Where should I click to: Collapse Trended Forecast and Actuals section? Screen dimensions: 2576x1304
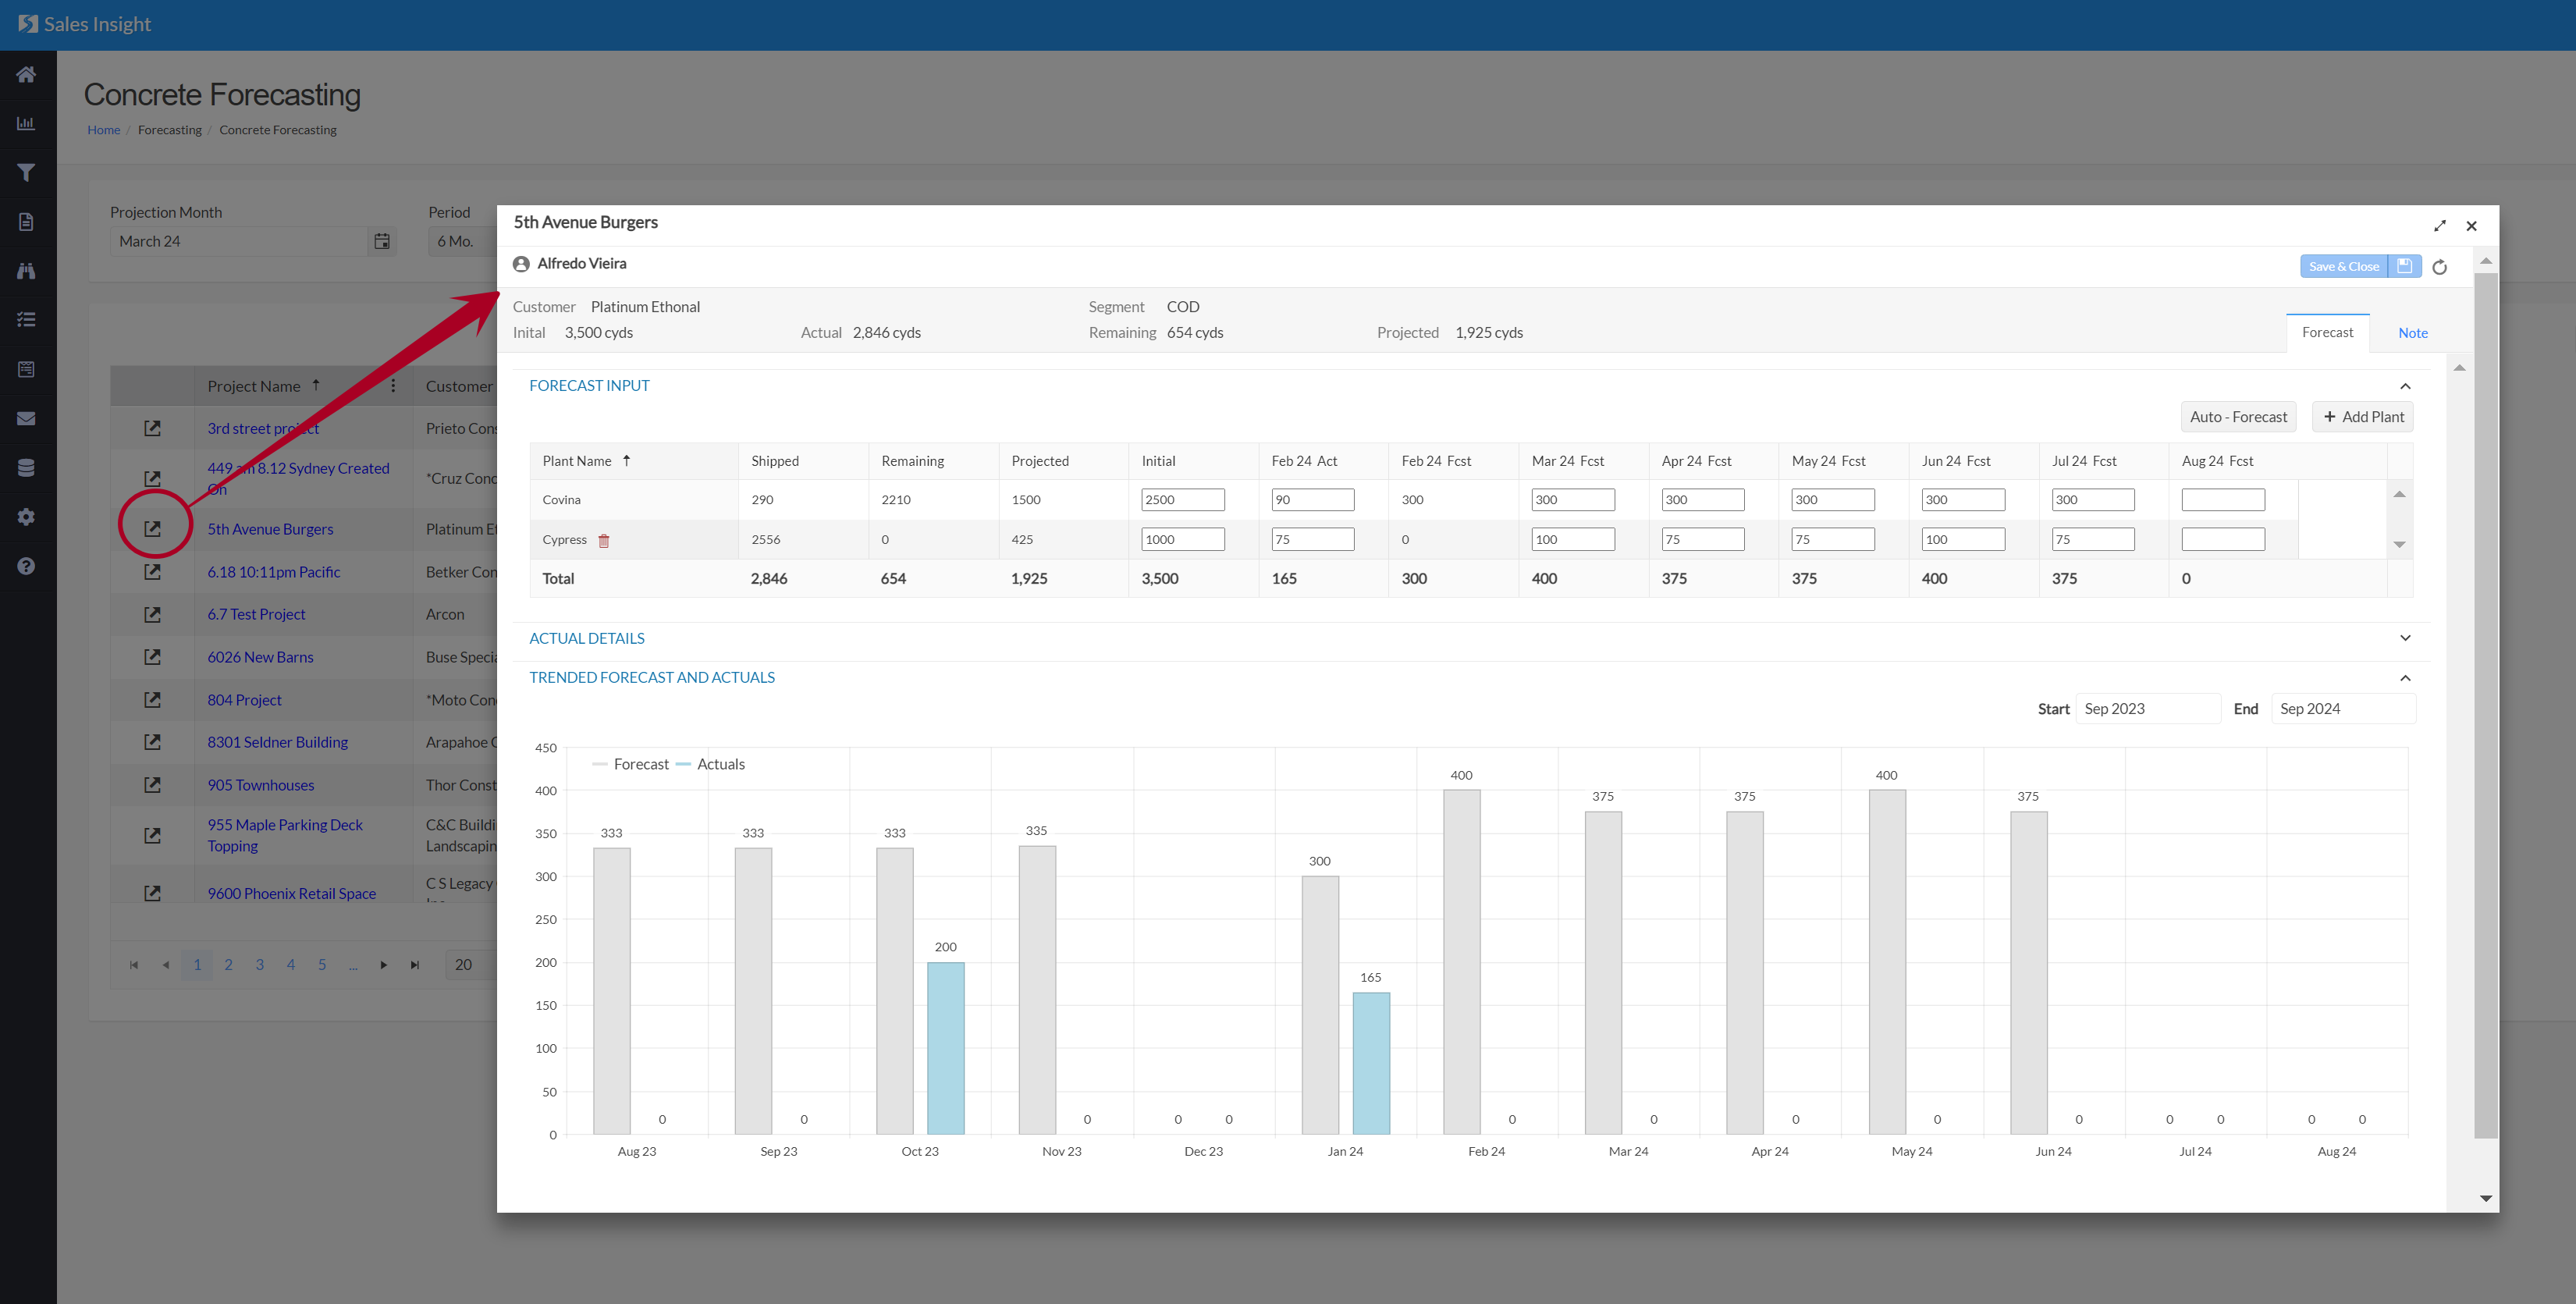pyautogui.click(x=2405, y=678)
